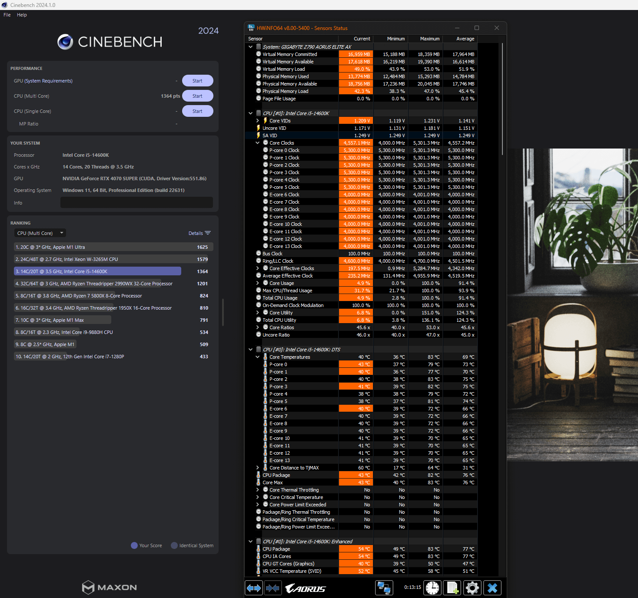The image size is (638, 598).
Task: Click the Info text field in Your System
Action: tap(136, 202)
